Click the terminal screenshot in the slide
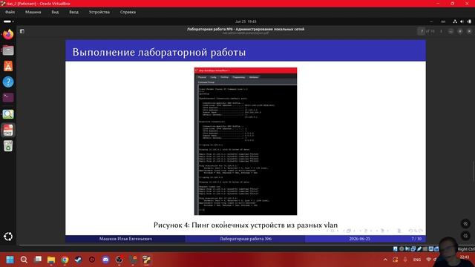The height and width of the screenshot is (267, 475). point(246,142)
